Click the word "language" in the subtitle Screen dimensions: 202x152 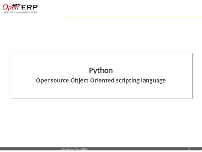pyautogui.click(x=154, y=80)
